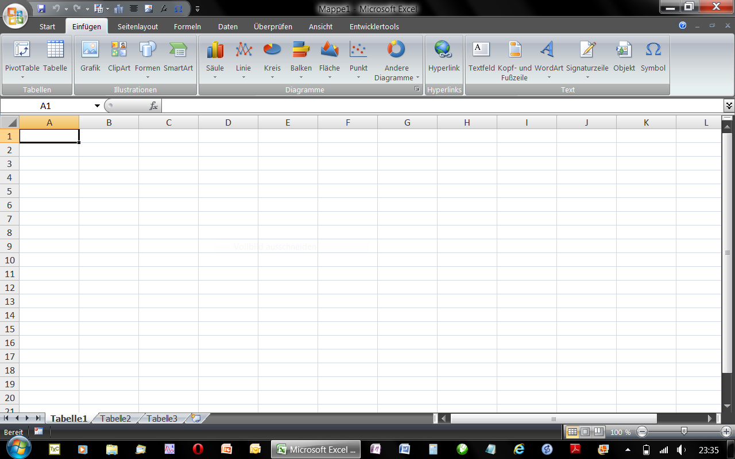The image size is (735, 459).
Task: Switch to the Seitenlayout tab
Action: click(138, 26)
